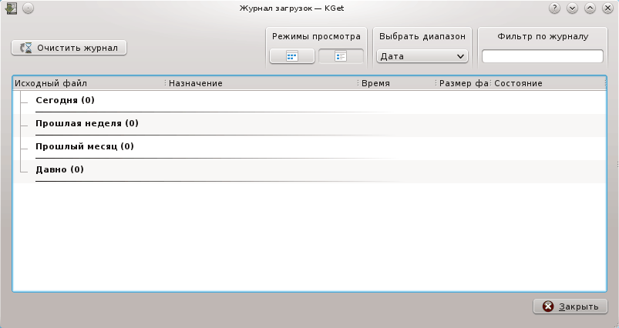This screenshot has width=619, height=328.
Task: Select the Сегодня (0) group row
Action: 310,102
